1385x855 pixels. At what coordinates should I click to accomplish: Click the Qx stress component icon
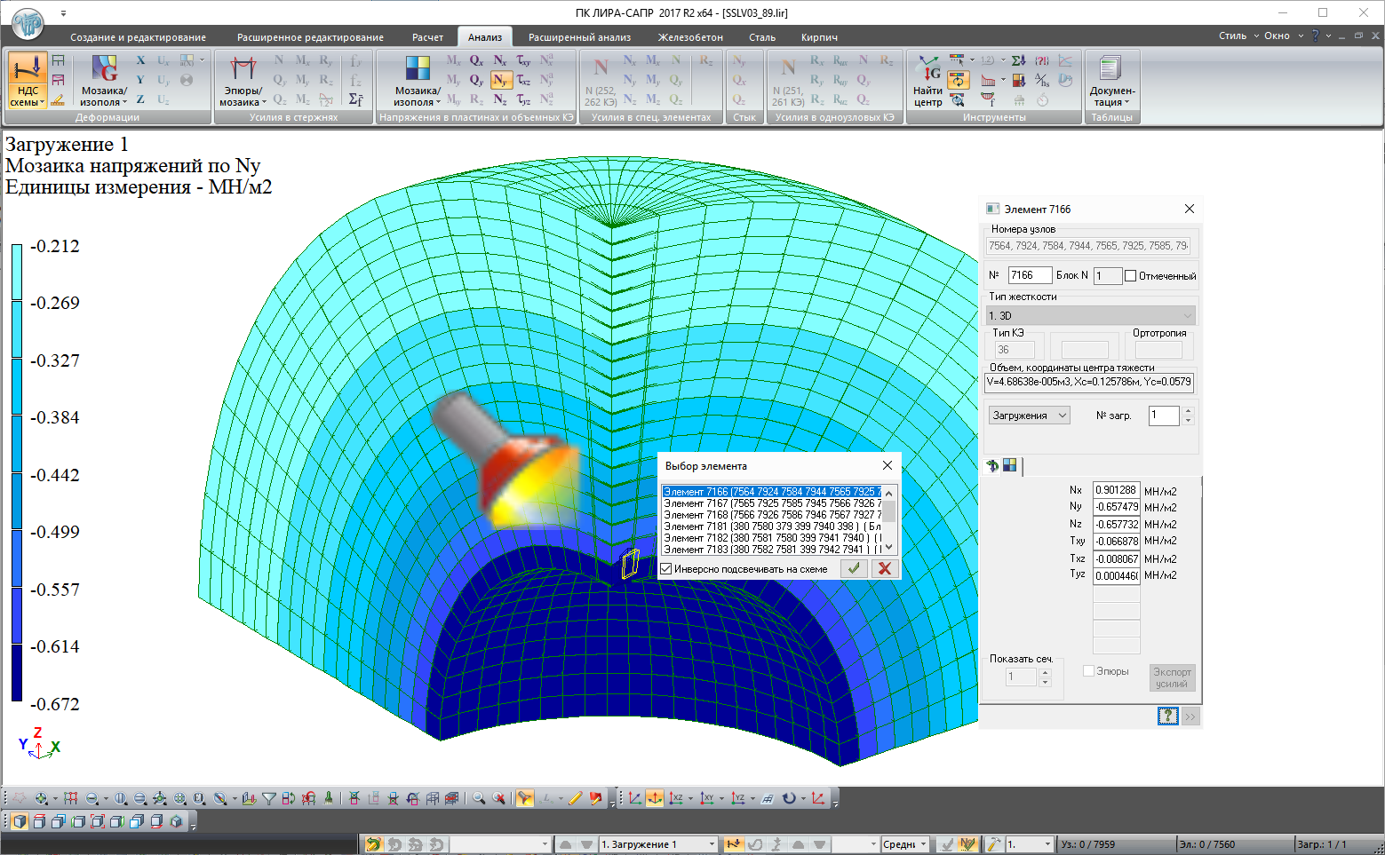[476, 60]
